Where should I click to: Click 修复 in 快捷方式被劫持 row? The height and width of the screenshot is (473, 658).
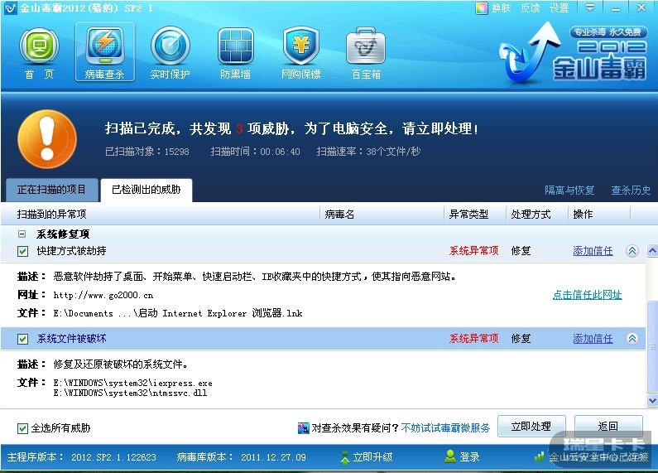tap(521, 251)
